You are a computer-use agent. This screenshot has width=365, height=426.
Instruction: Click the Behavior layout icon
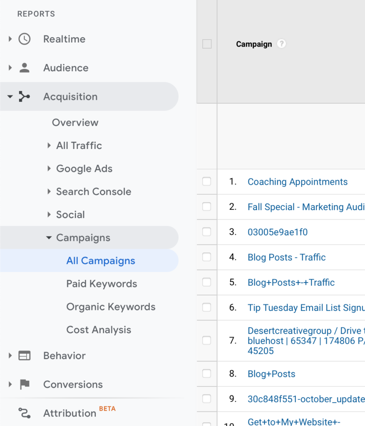pos(25,356)
